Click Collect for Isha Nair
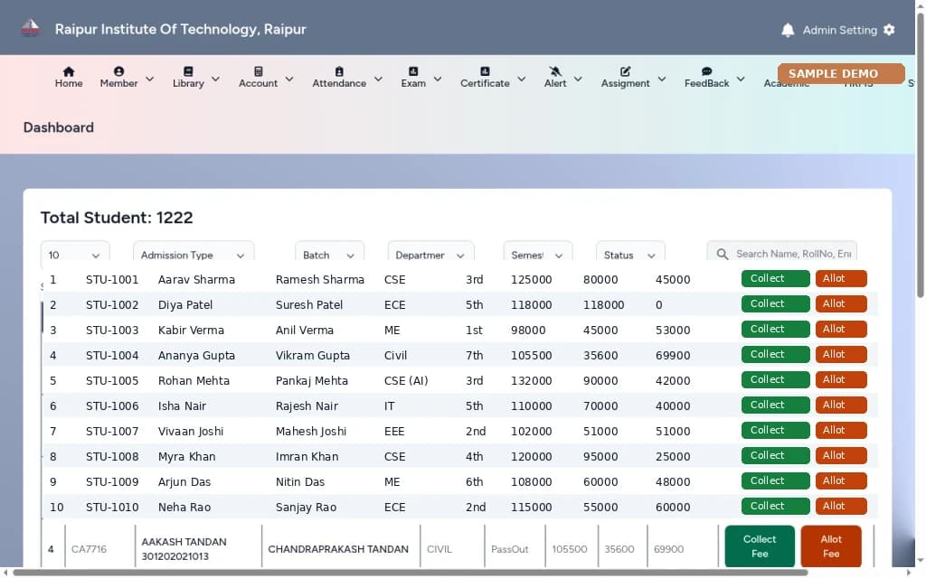This screenshot has width=926, height=578. pos(775,406)
